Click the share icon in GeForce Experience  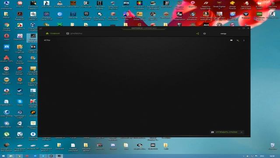(x=197, y=33)
